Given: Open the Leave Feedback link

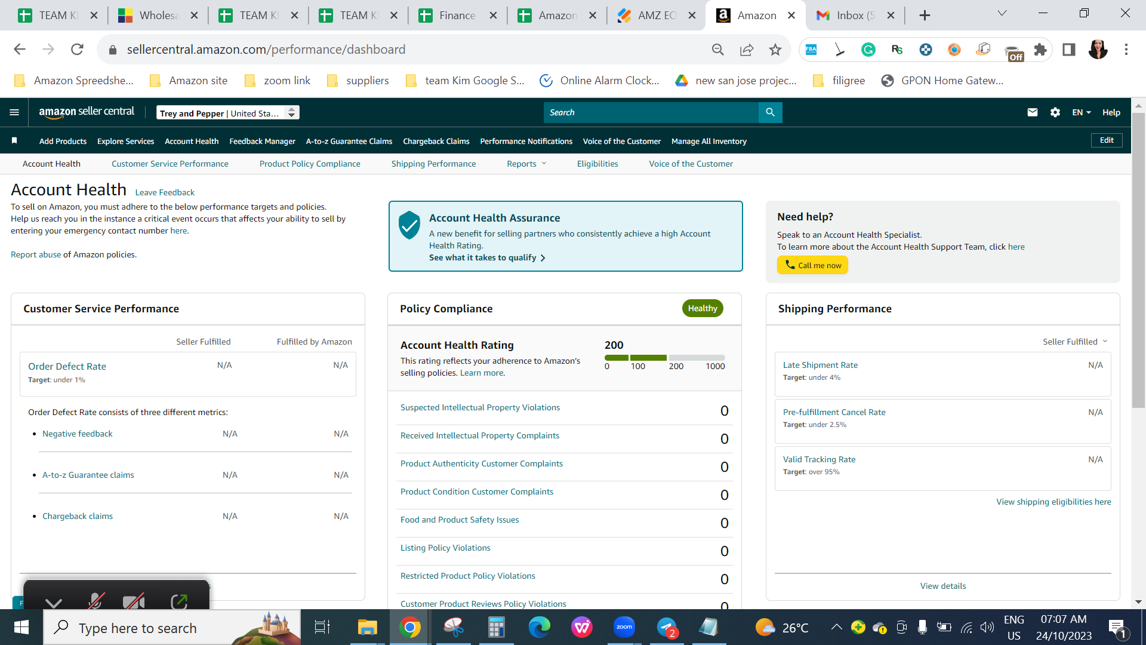Looking at the screenshot, I should pyautogui.click(x=165, y=192).
